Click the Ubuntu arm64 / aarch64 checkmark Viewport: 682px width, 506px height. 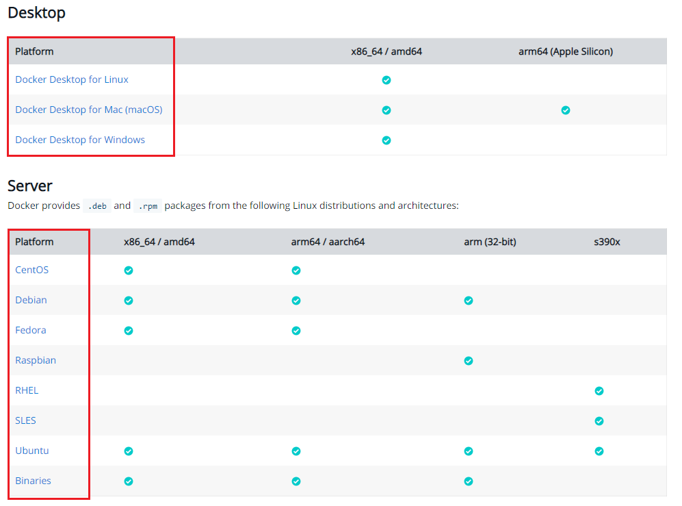coord(296,451)
